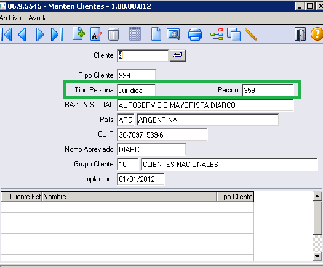The image size is (323, 267).
Task: Click the printer icon
Action: (195, 35)
